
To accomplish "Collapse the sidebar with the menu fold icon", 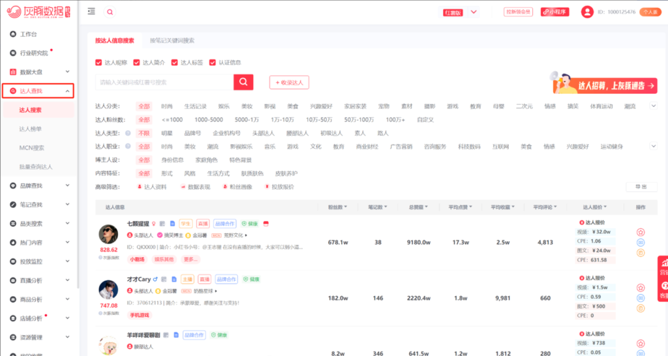I will click(x=91, y=12).
